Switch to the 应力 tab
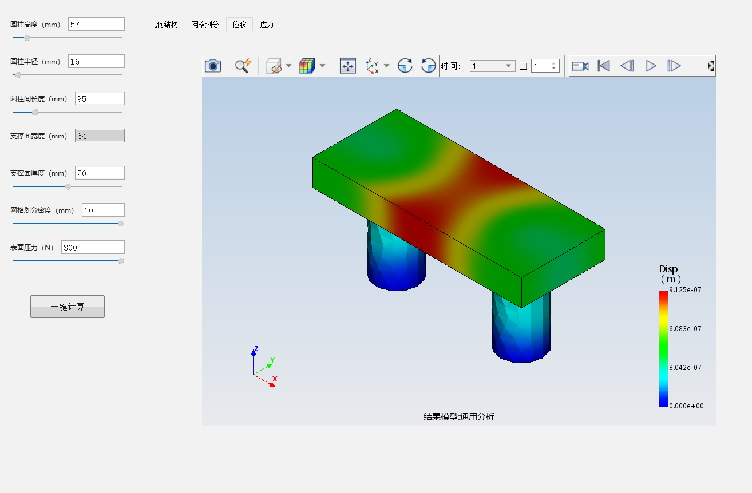This screenshot has height=493, width=752. point(267,25)
